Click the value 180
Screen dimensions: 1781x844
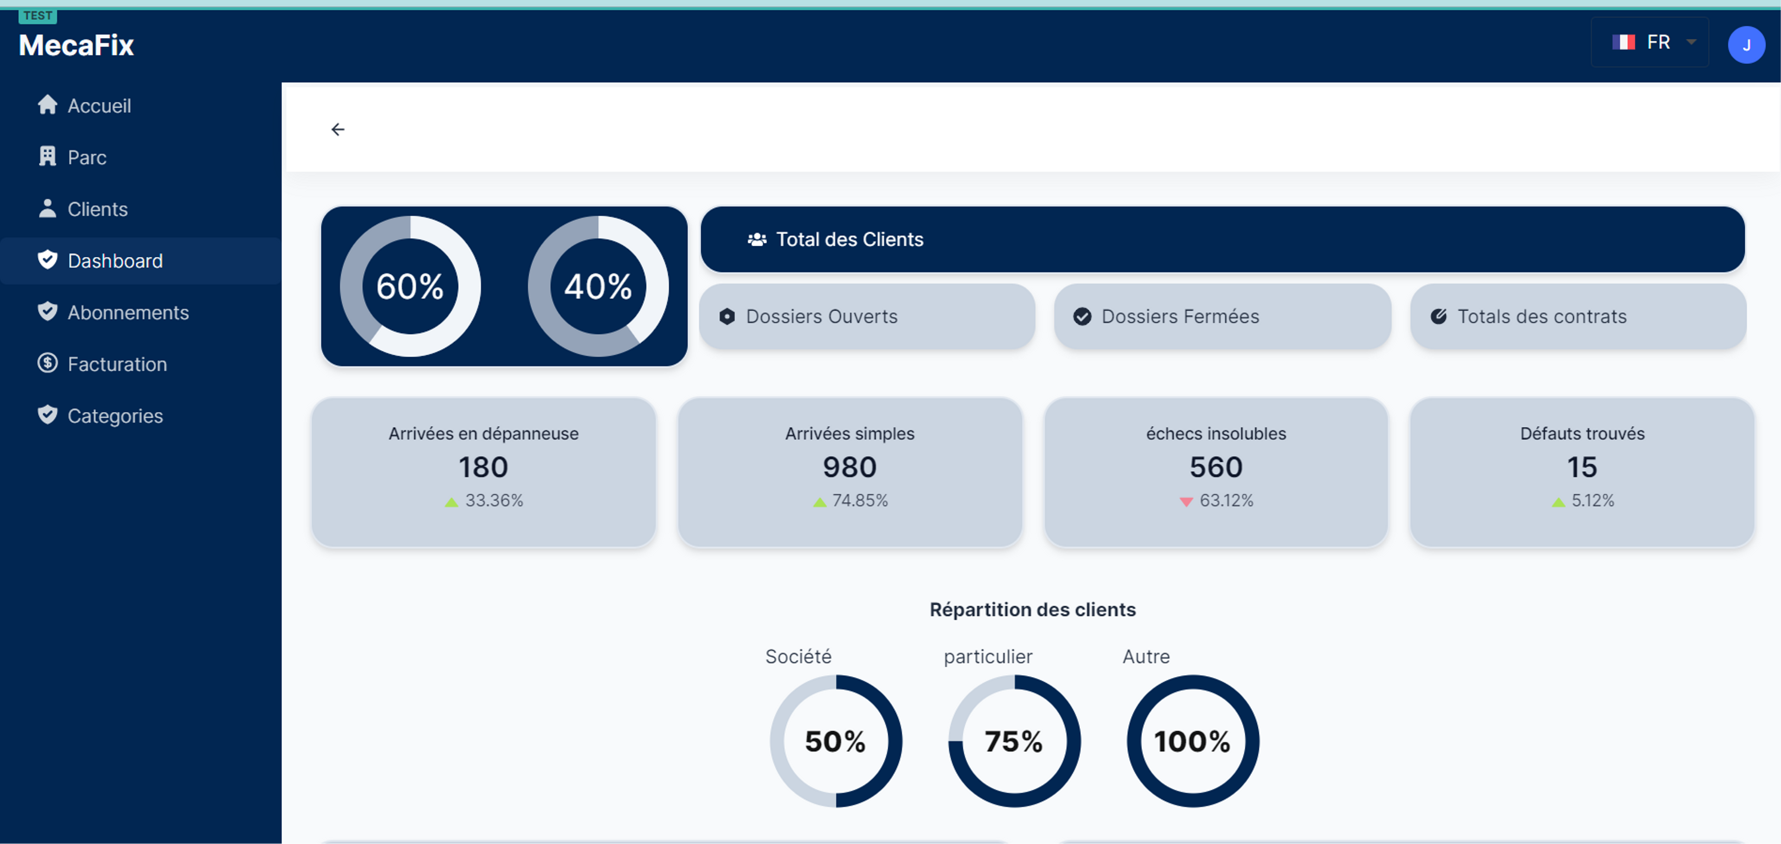483,467
